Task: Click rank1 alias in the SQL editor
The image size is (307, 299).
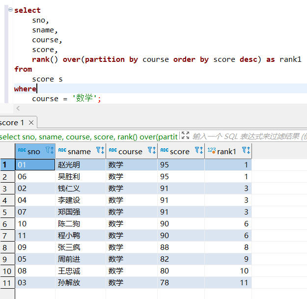Action: [290, 59]
